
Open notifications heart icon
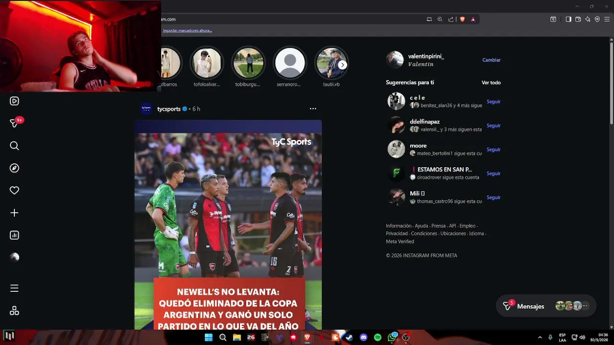point(14,190)
